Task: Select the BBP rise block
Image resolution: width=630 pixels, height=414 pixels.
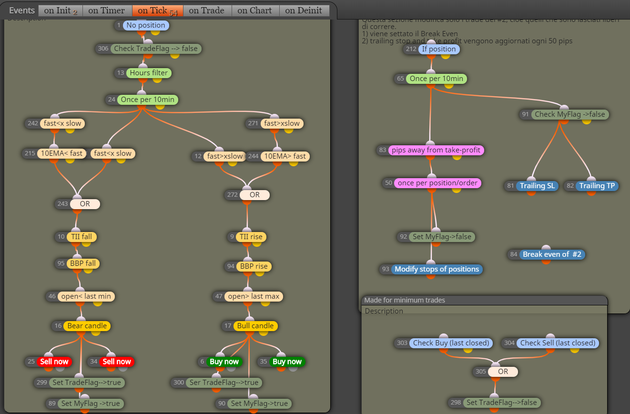Action: [254, 266]
